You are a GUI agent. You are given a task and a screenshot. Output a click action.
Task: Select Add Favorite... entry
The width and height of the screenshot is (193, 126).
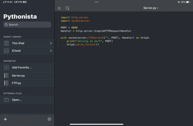(27, 67)
